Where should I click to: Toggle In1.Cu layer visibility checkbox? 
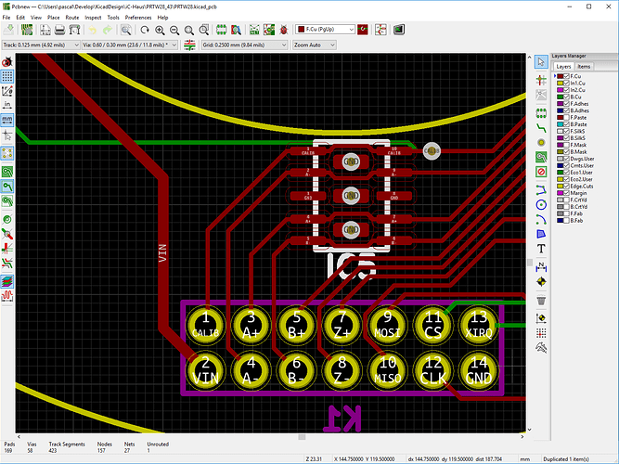point(566,84)
